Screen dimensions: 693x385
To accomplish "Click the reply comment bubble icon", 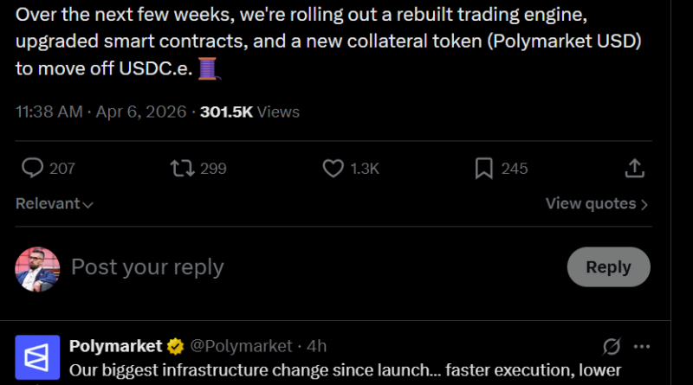I will tap(33, 168).
